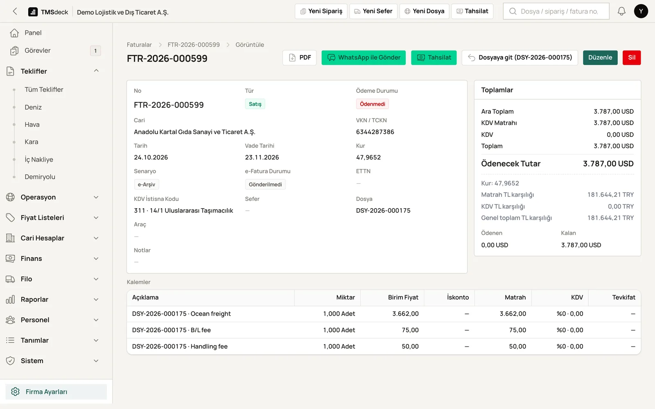Open İç Nakliye submenu item

coord(39,160)
